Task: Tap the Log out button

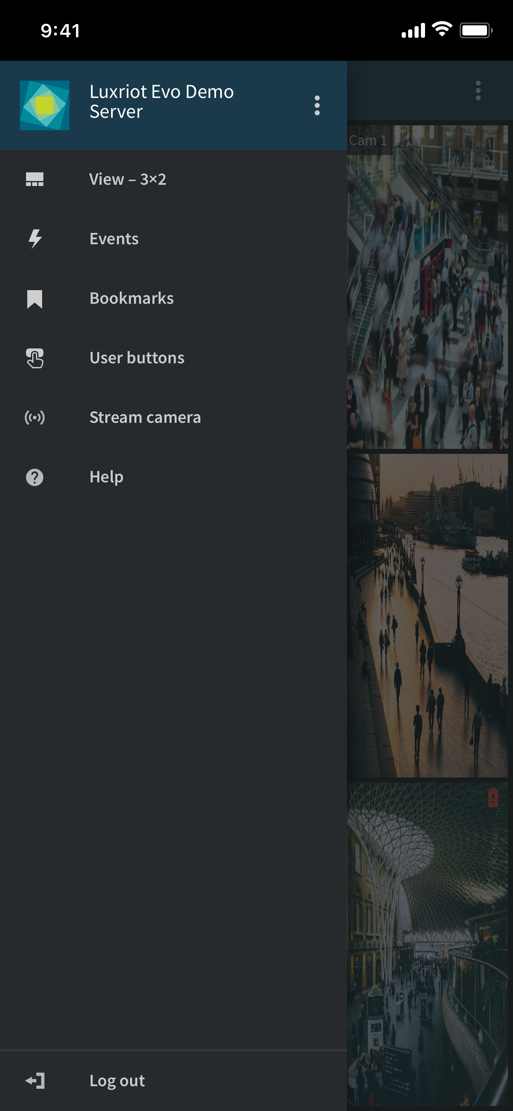Action: pyautogui.click(x=173, y=1081)
